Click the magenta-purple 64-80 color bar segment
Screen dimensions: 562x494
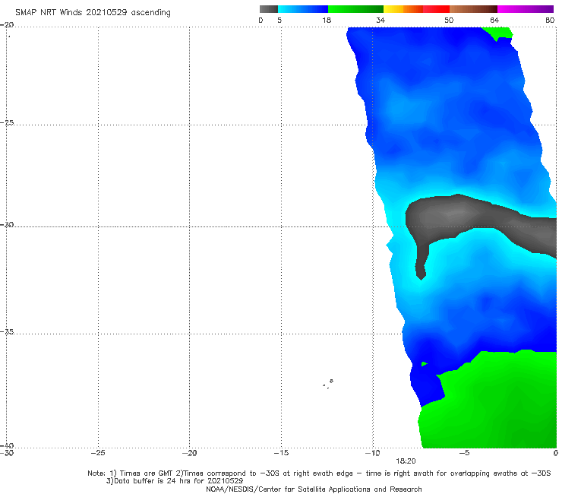(526, 9)
